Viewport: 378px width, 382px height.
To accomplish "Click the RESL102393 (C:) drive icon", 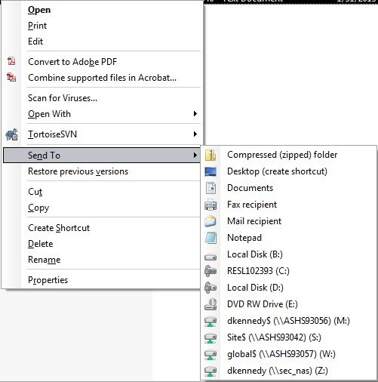I will (x=211, y=271).
